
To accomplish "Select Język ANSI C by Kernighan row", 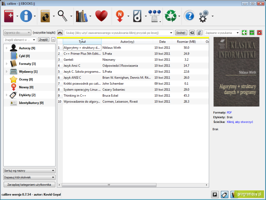I will pyautogui.click(x=133, y=78).
